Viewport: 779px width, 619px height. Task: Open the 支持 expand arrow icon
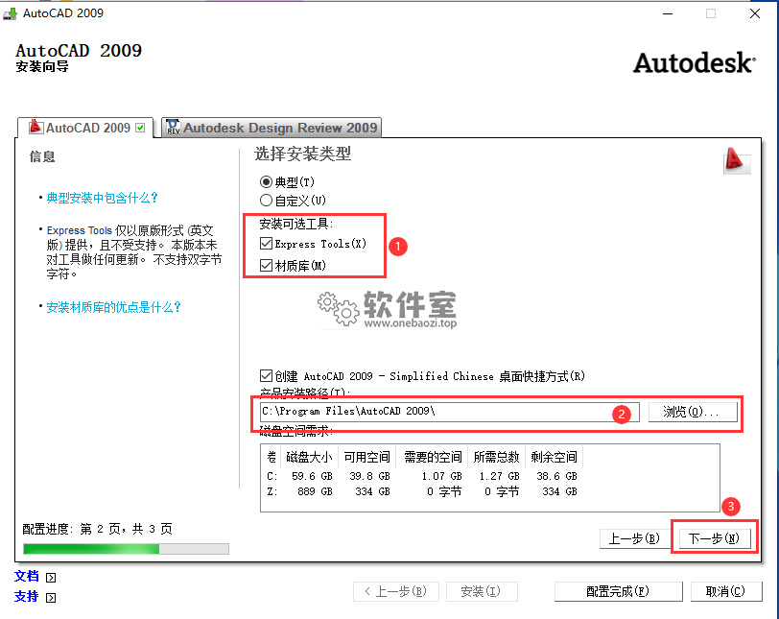(51, 597)
